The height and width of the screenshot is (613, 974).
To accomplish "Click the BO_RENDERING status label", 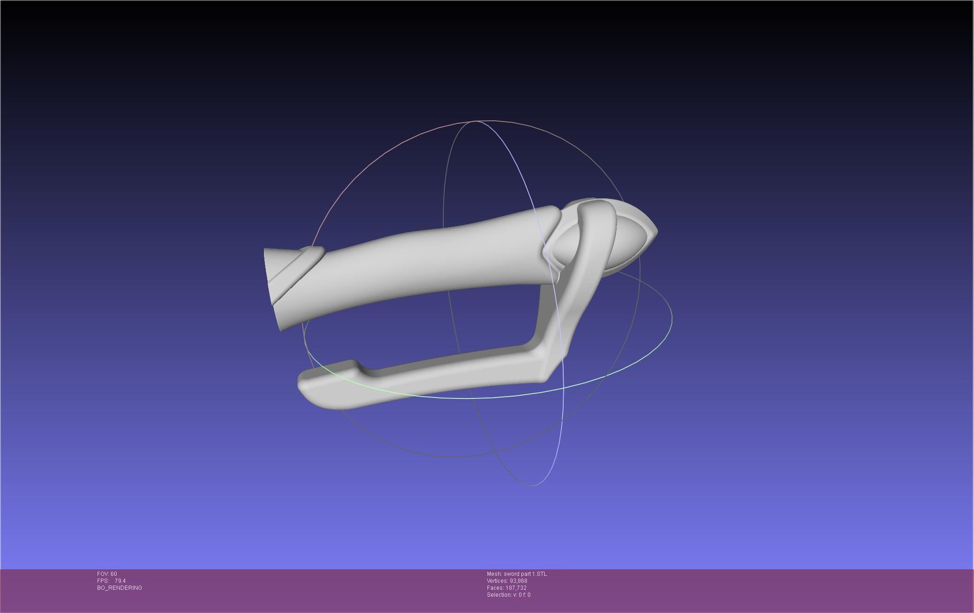I will coord(119,588).
